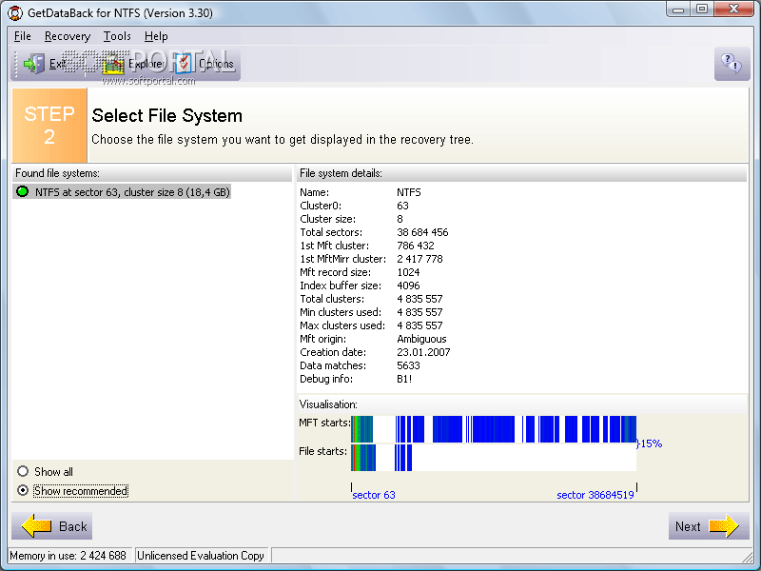Open the Tools menu
This screenshot has height=571, width=761.
pos(117,36)
